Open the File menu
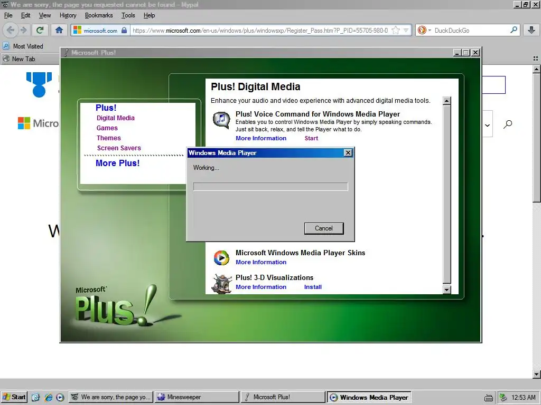Screen dimensions: 541x405 tap(8, 15)
